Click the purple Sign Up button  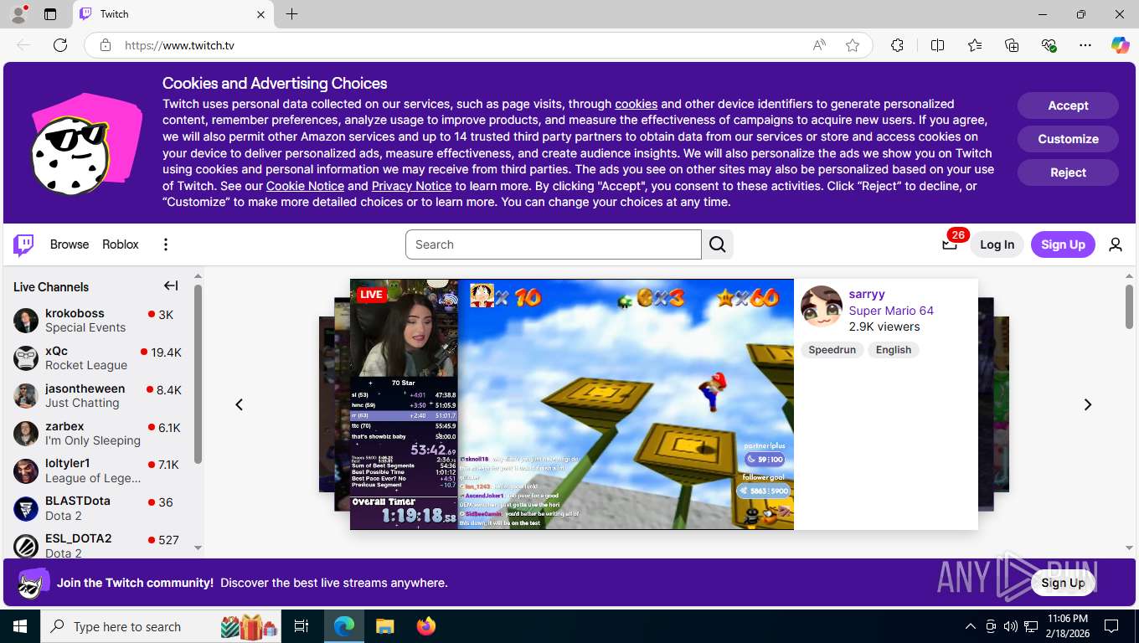1063,244
